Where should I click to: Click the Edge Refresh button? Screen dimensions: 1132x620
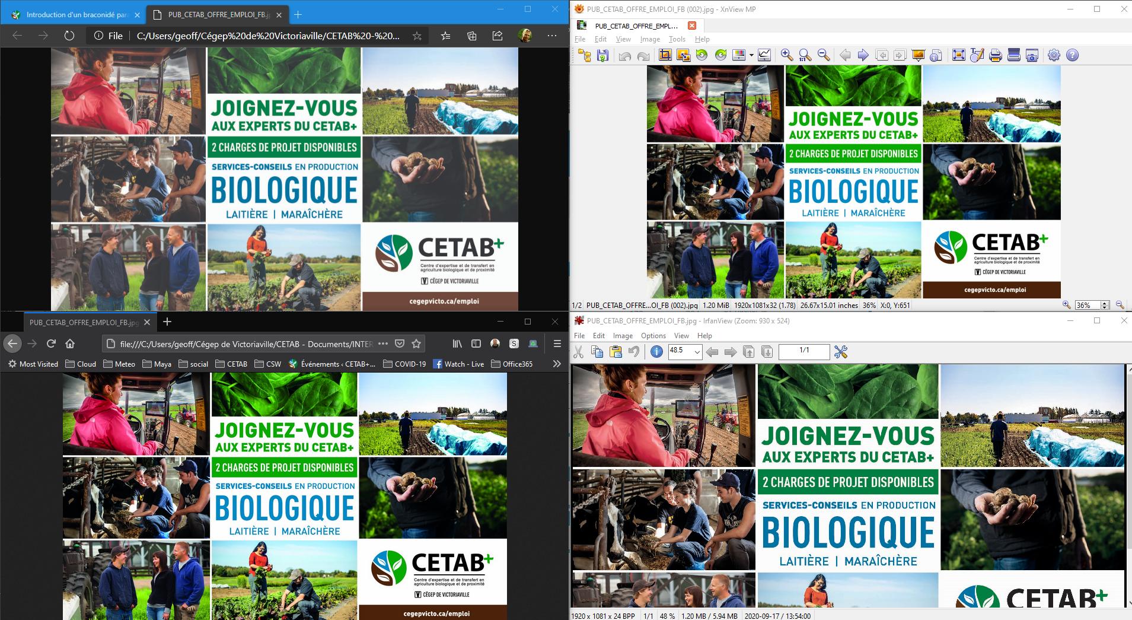tap(69, 36)
